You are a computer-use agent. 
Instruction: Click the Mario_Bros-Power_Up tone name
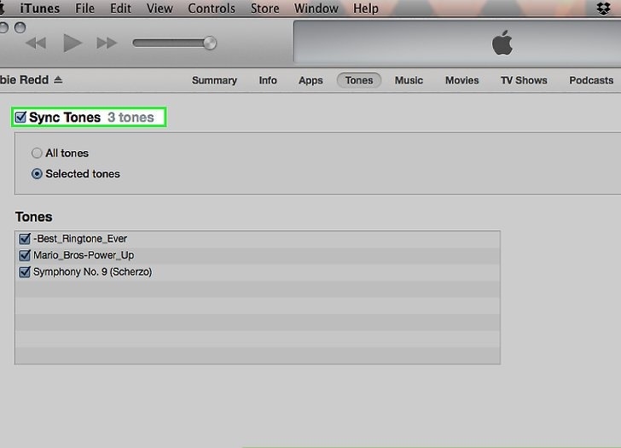pyautogui.click(x=84, y=255)
